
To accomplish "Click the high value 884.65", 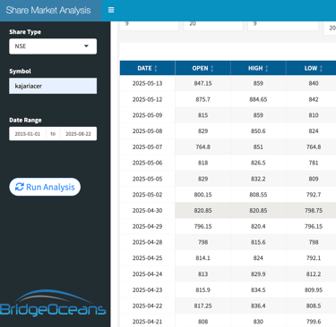I will [x=258, y=99].
